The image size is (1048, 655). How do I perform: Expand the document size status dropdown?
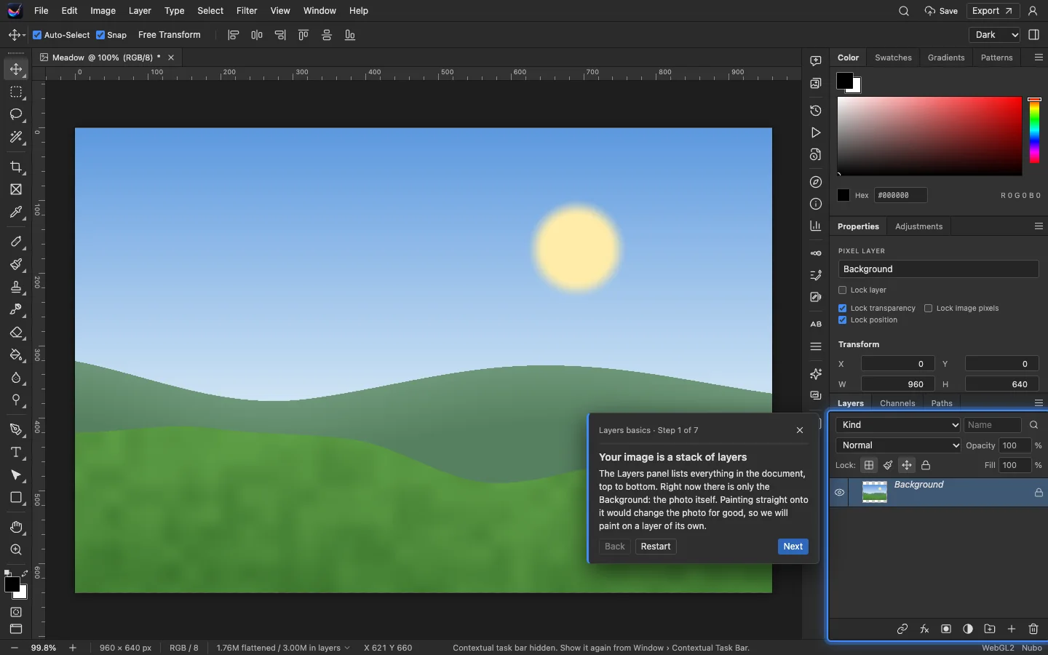[283, 648]
